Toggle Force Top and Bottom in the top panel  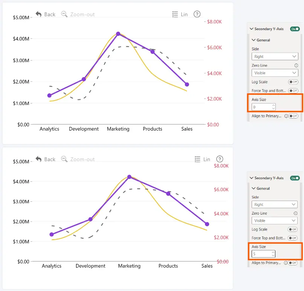pos(293,91)
